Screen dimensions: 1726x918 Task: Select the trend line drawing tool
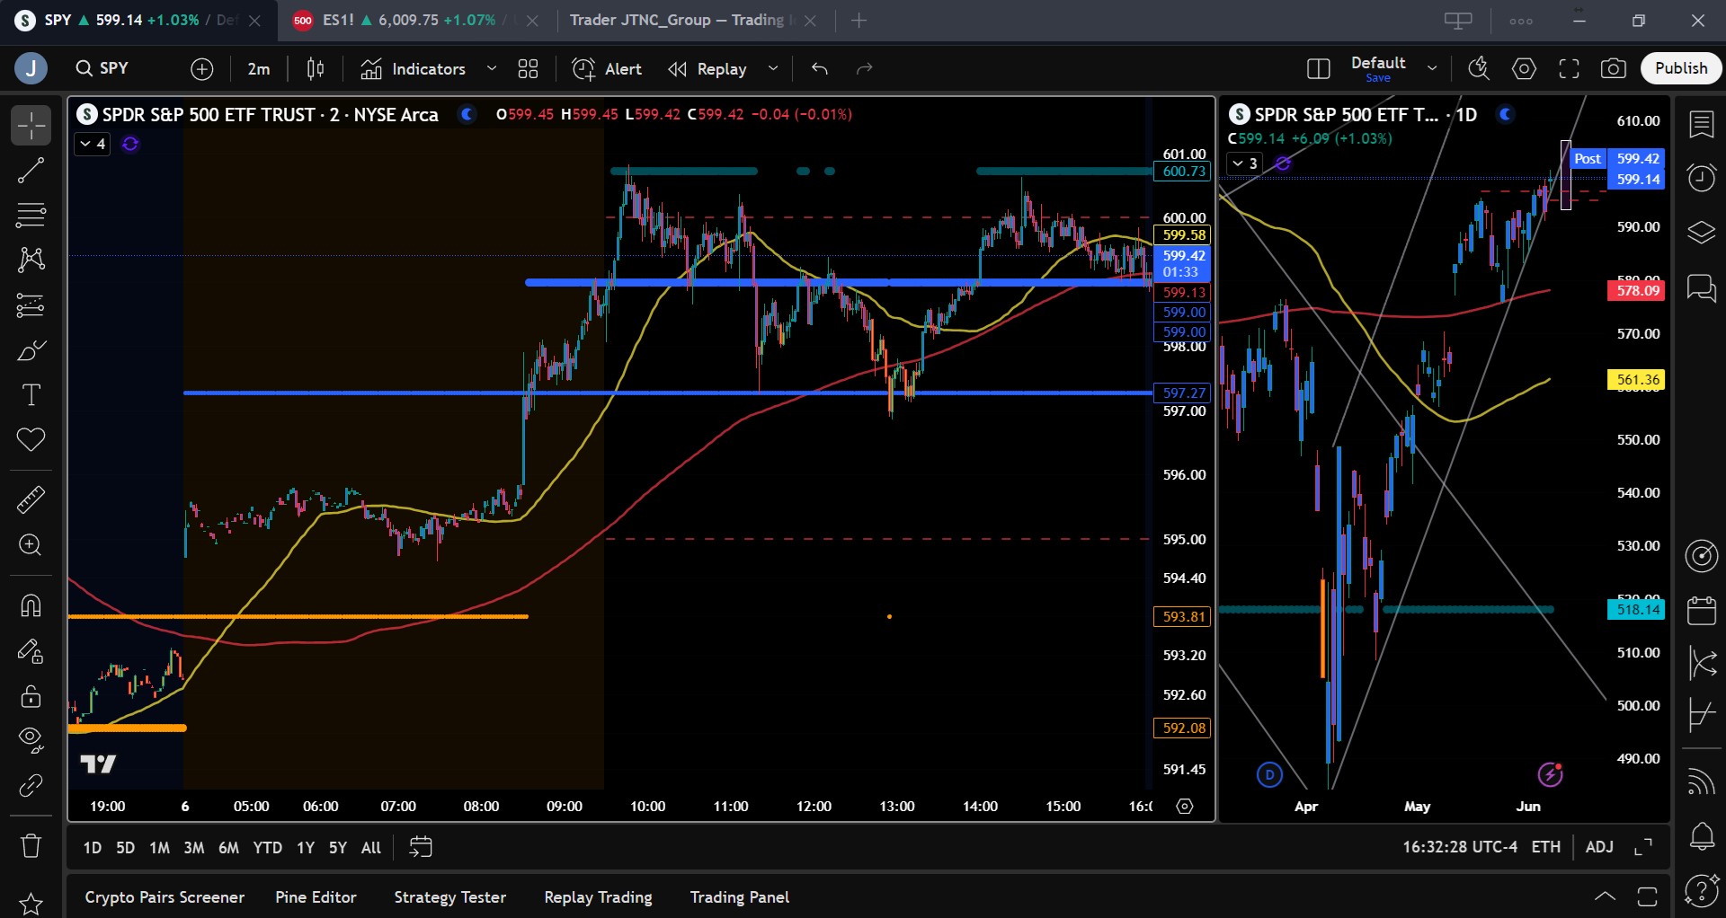point(31,171)
